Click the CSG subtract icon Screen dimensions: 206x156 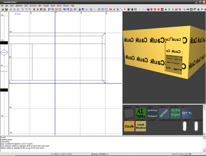point(53,9)
